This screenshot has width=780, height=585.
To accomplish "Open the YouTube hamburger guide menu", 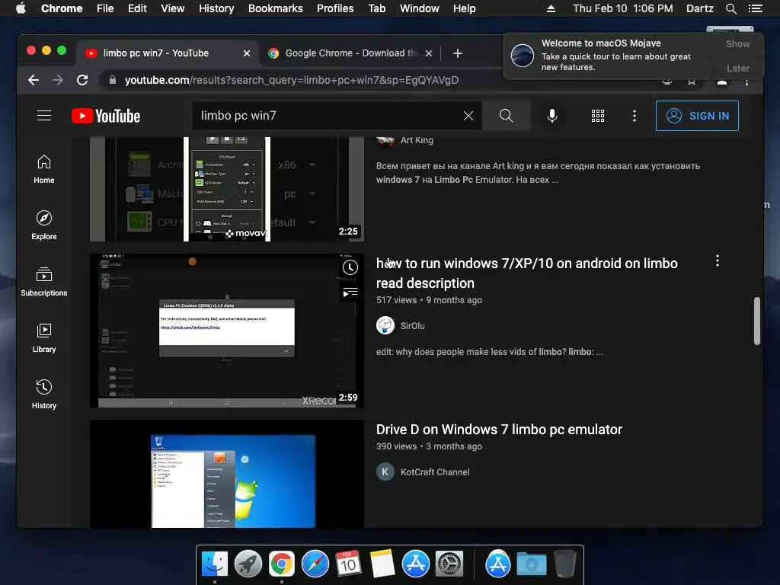I will tap(43, 116).
